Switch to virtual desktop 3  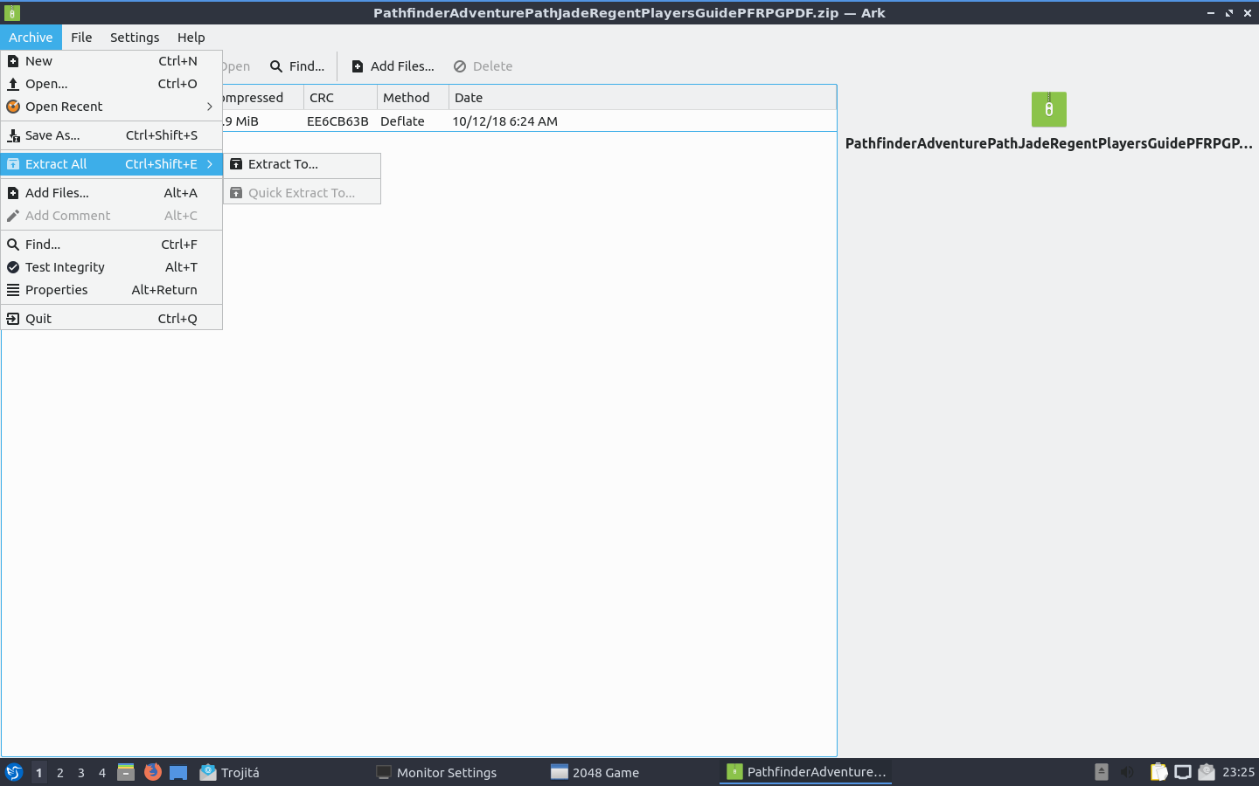coord(81,773)
